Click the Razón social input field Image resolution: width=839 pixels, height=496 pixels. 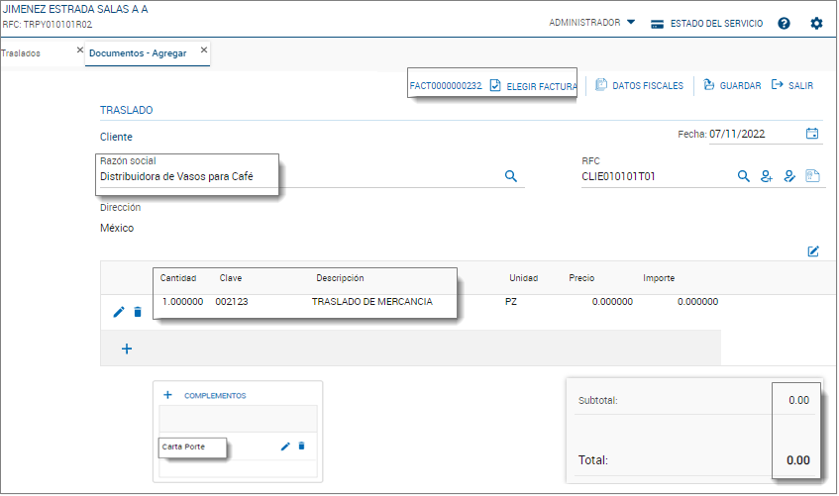[x=297, y=176]
